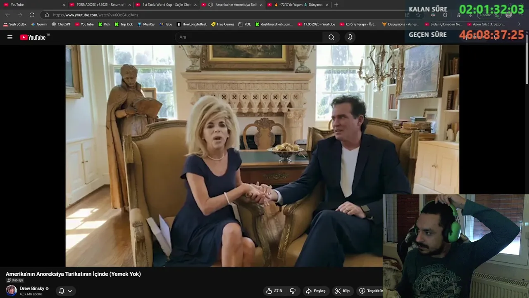Click the video player area
Screen dimensions: 529x298
(x=262, y=156)
